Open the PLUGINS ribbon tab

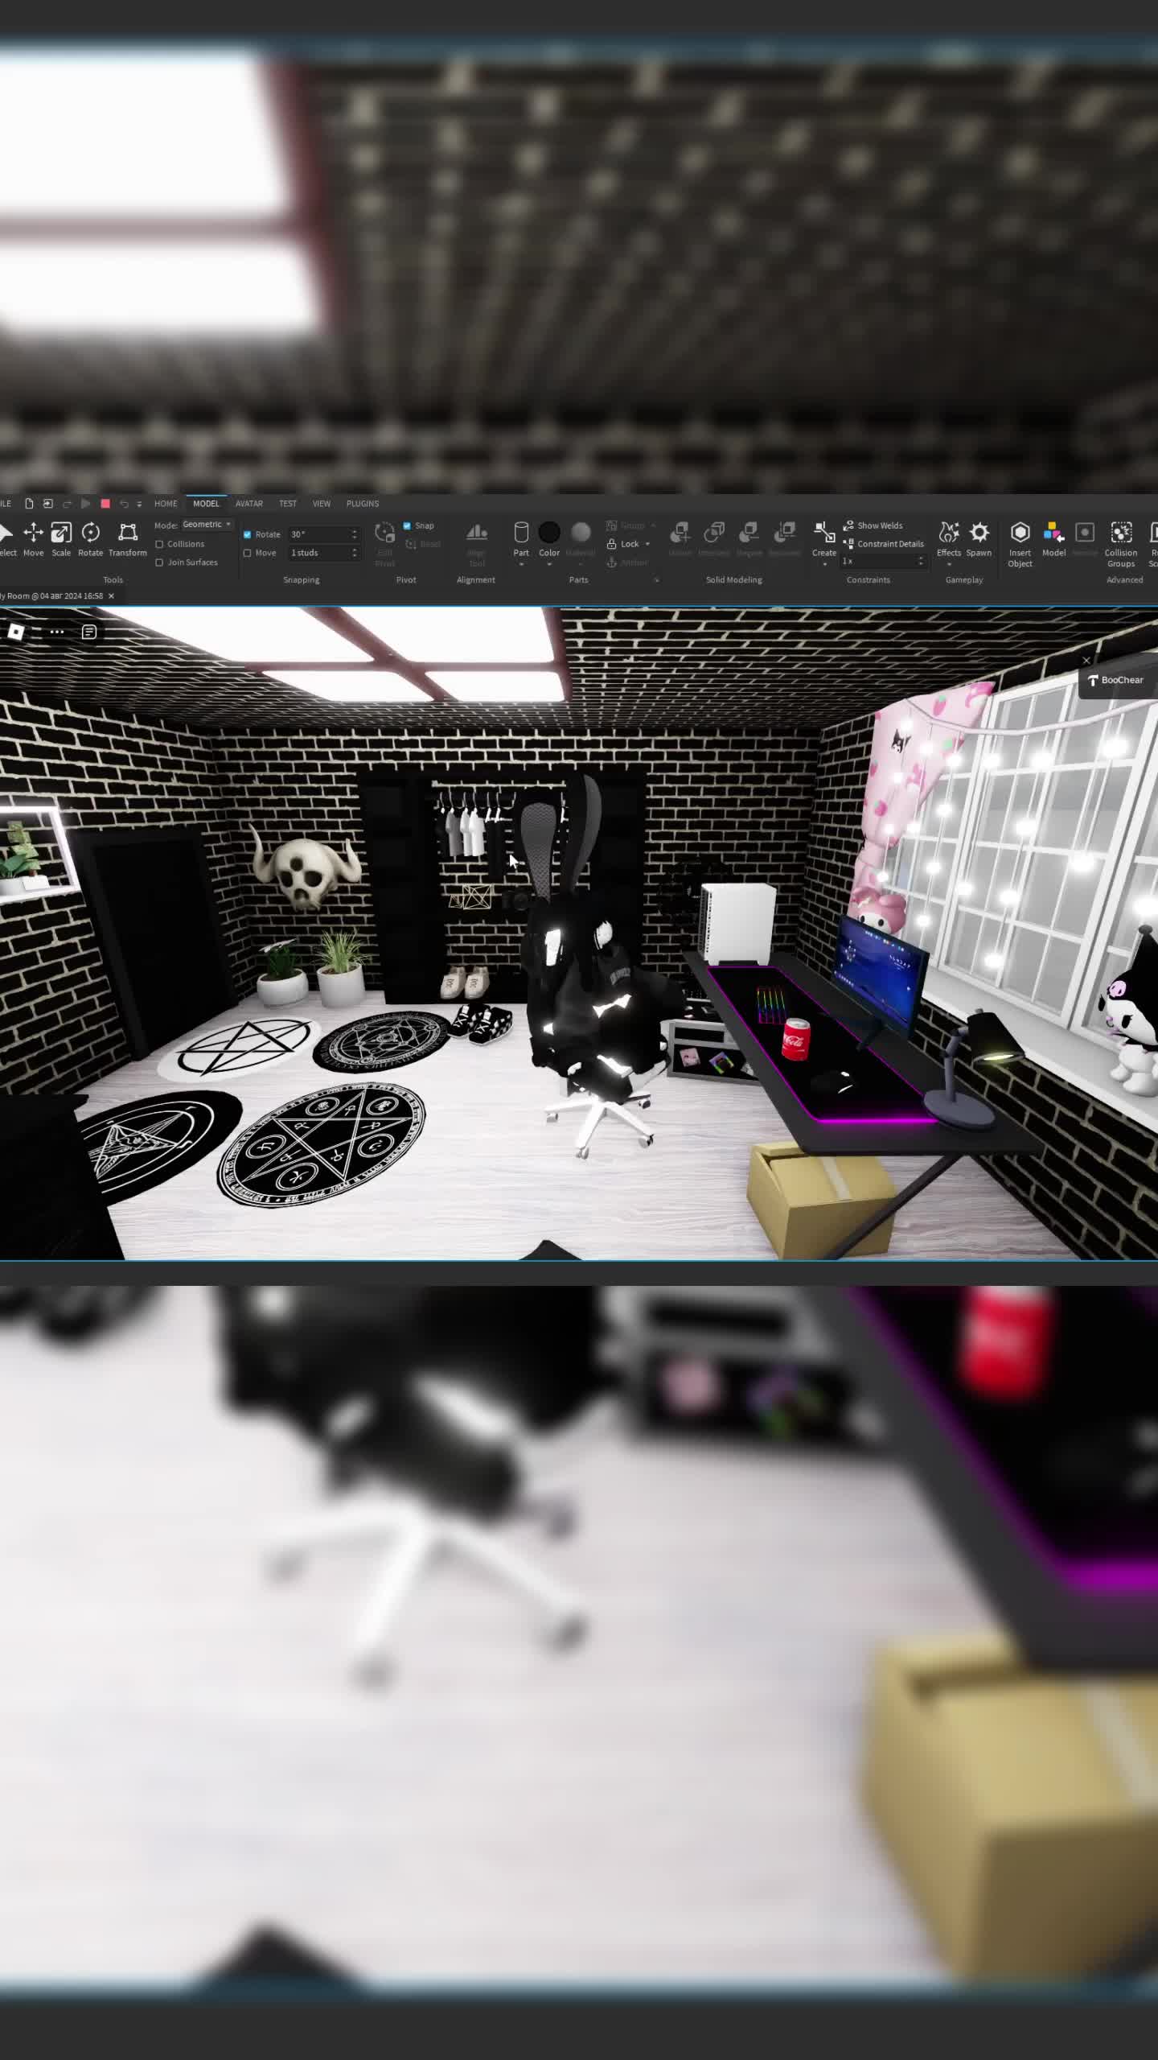[363, 504]
